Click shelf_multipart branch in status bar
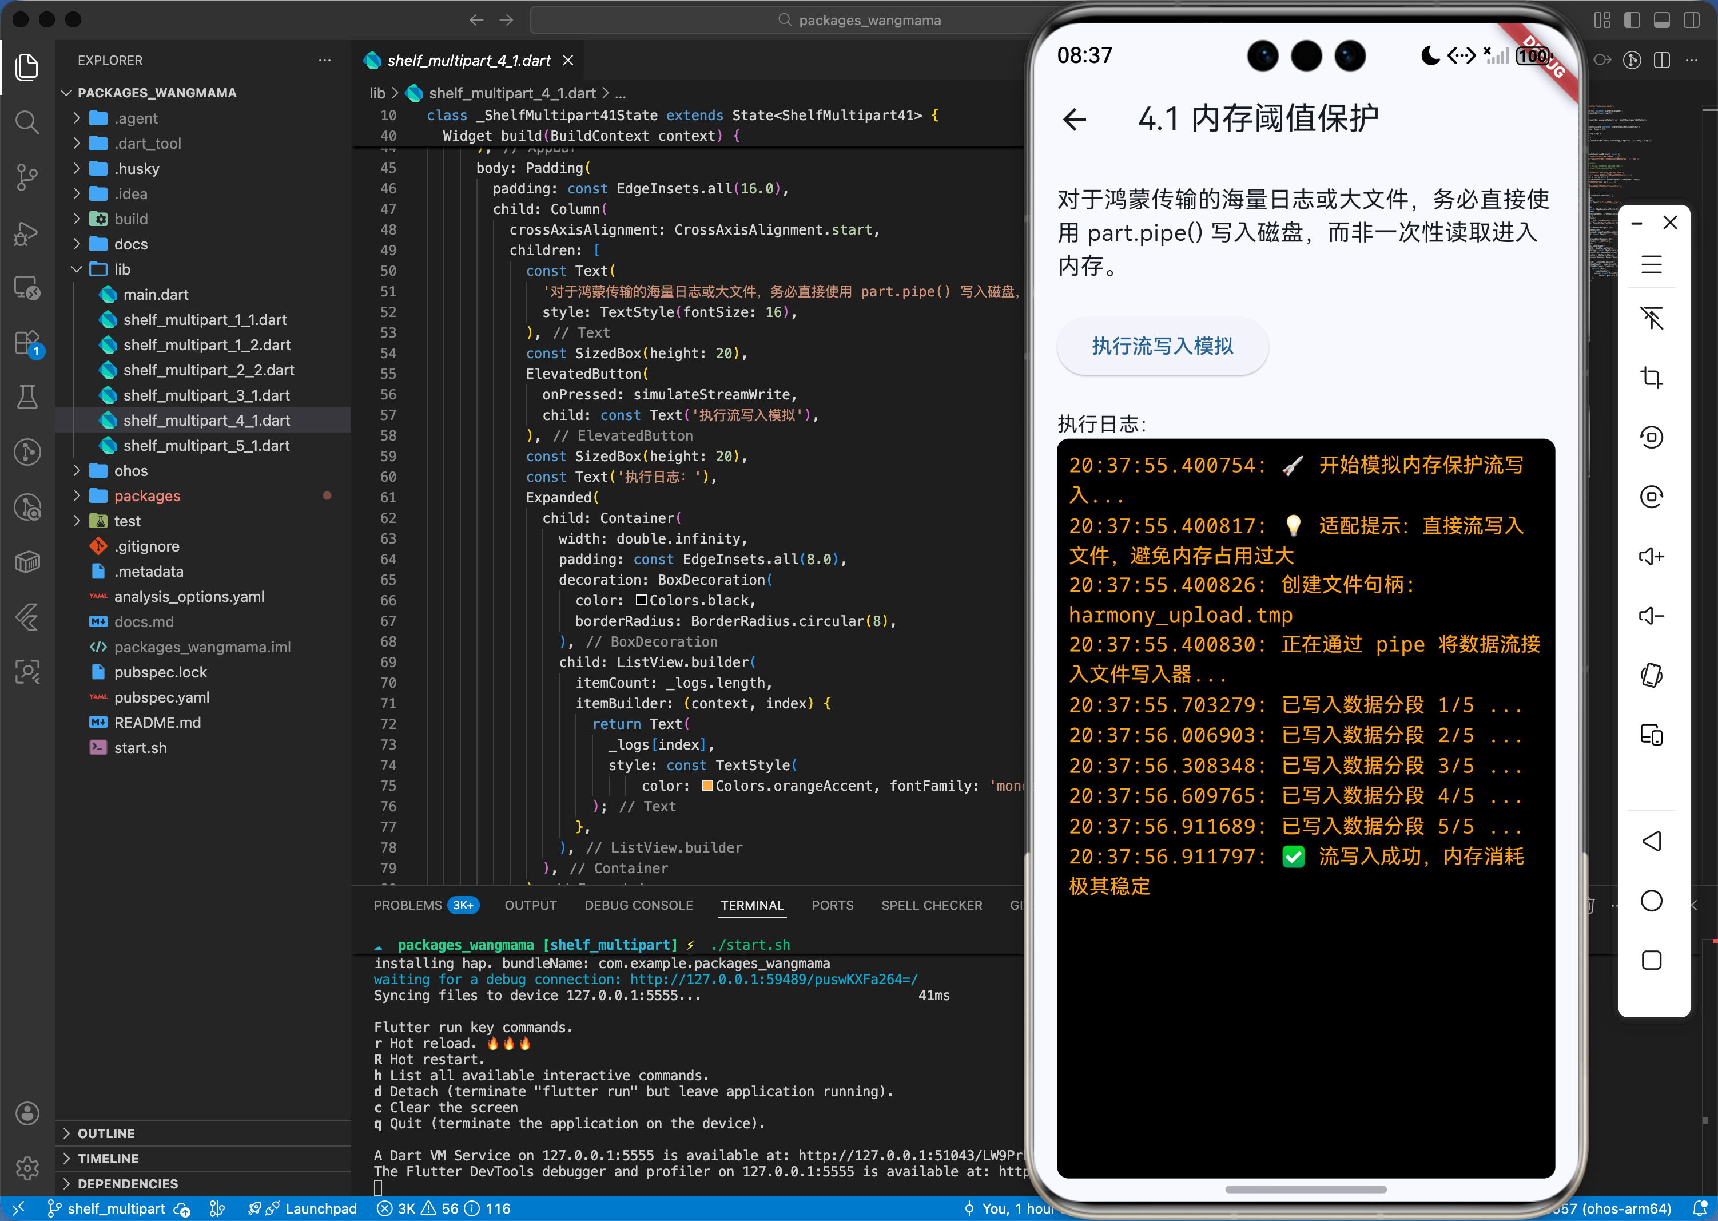1718x1221 pixels. tap(116, 1208)
